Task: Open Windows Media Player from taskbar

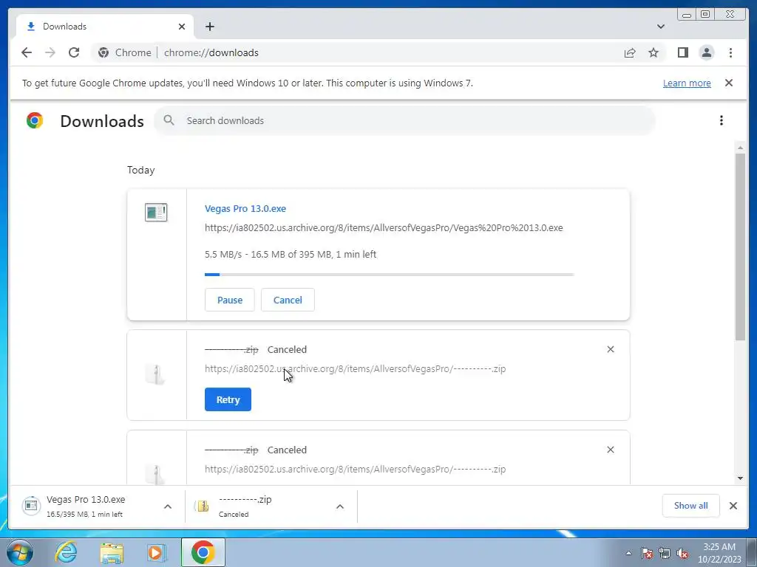Action: click(157, 552)
